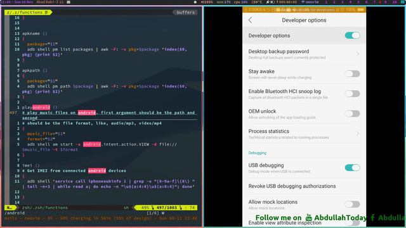Click the wifi neovim indicator in top bar
The image size is (406, 228).
click(310, 2)
